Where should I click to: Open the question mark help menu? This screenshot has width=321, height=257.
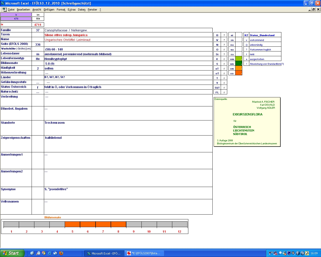tap(100, 10)
